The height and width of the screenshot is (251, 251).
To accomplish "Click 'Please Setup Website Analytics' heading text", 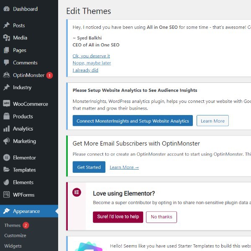I will (135, 90).
